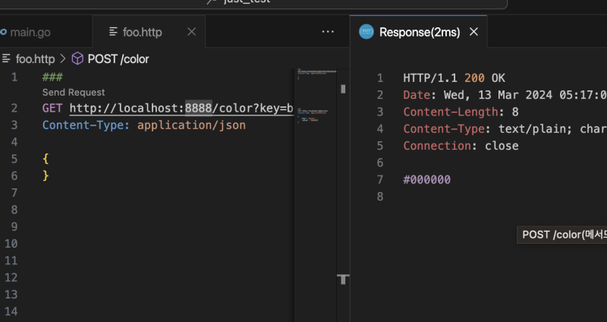607x322 pixels.
Task: Click Send Request above the GET line
Action: (x=74, y=92)
